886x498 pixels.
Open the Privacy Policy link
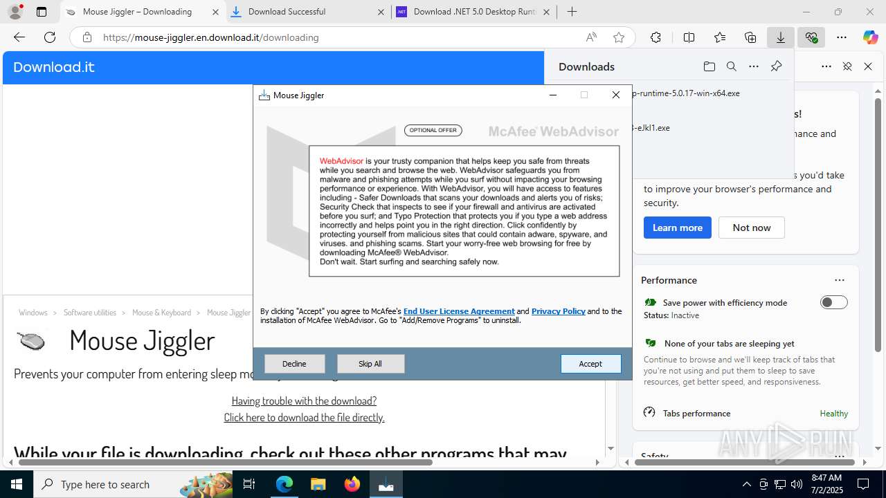coord(559,311)
